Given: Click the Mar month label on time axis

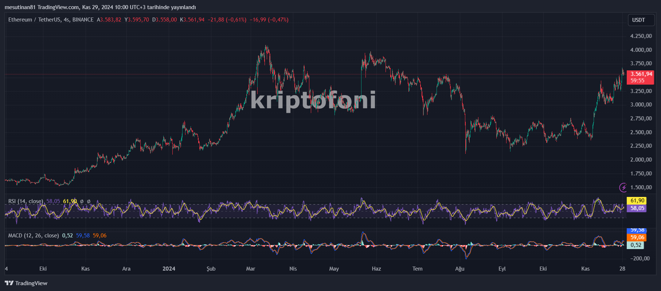Looking at the screenshot, I should click(251, 269).
